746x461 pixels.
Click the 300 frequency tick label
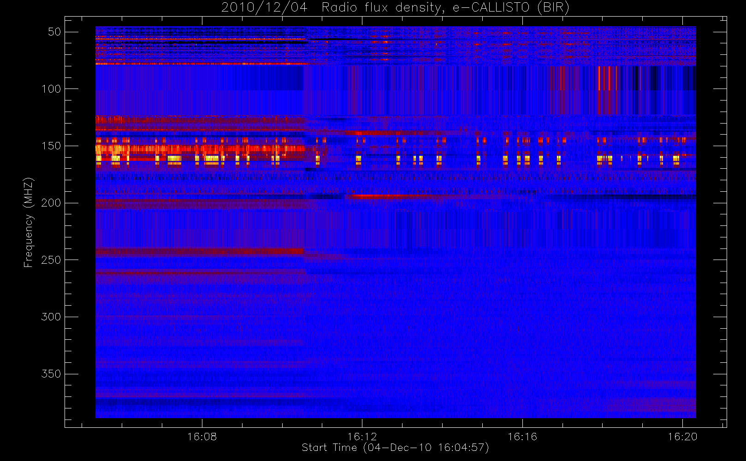51,317
